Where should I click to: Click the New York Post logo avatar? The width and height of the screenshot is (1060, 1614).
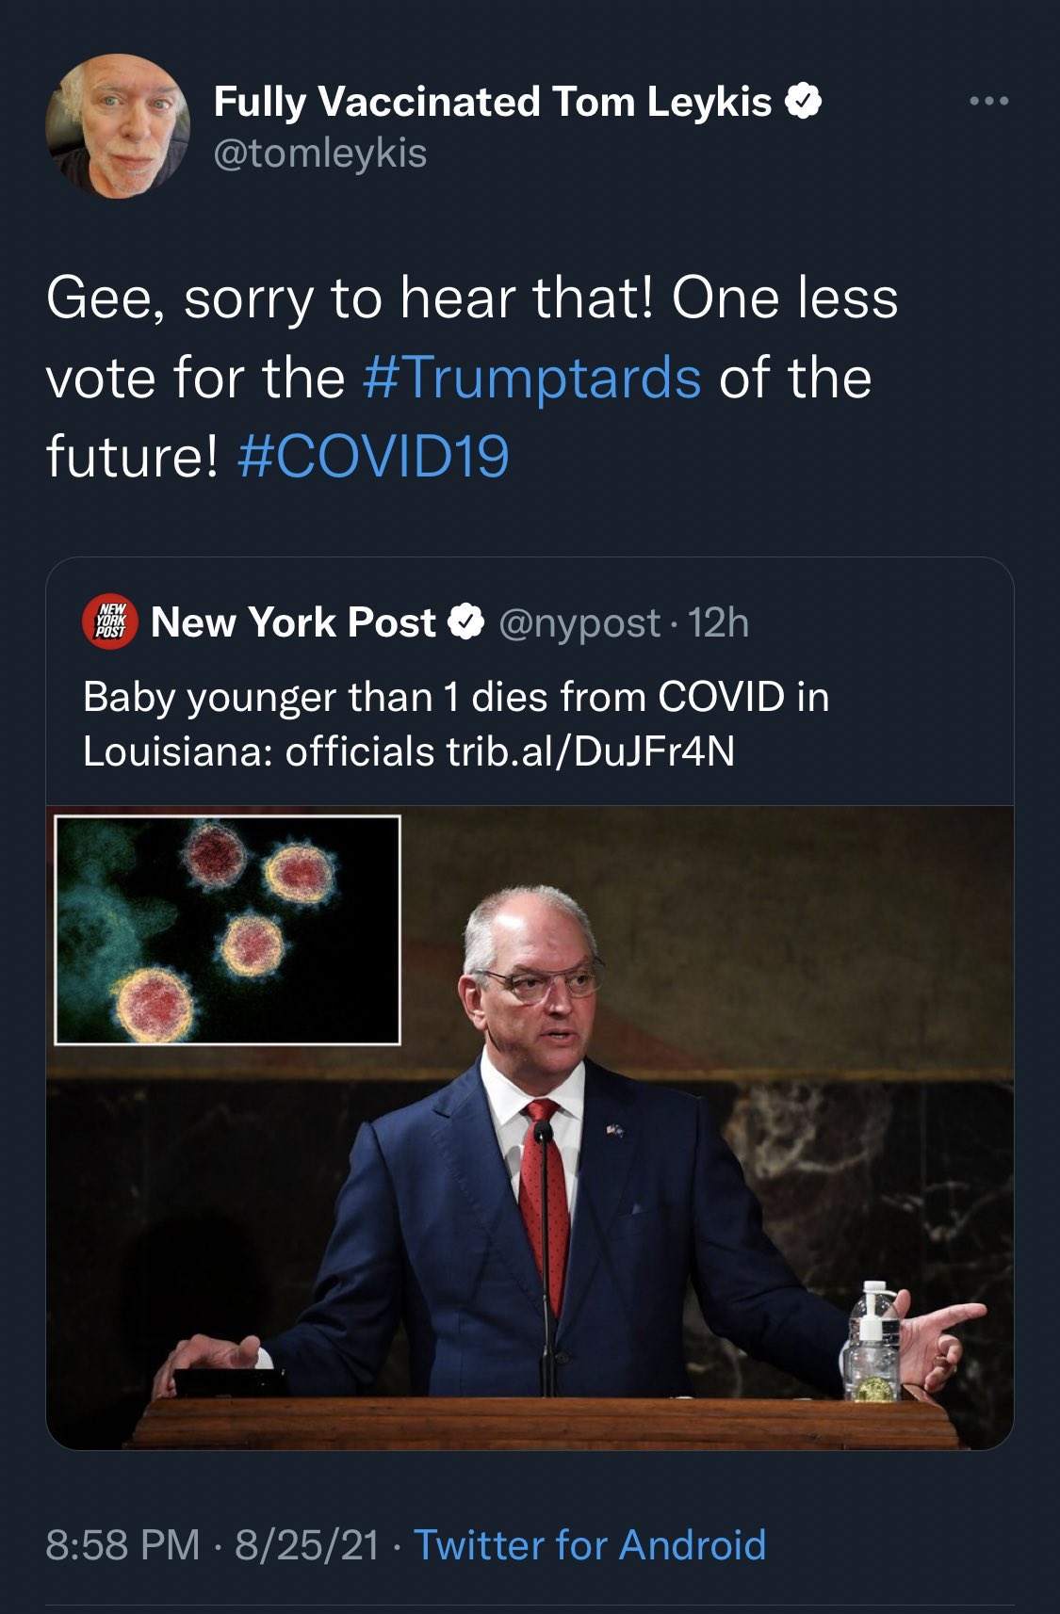coord(110,622)
